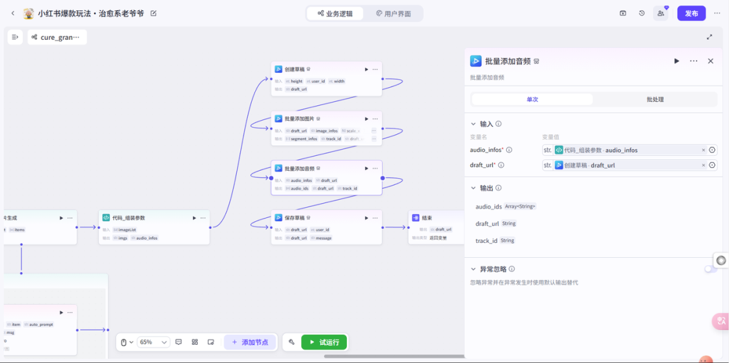Image resolution: width=729 pixels, height=363 pixels.
Task: Switch to 业务逻辑 tab
Action: (x=335, y=13)
